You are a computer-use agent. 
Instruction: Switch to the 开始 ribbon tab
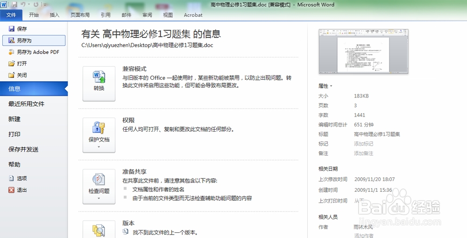[x=34, y=15]
